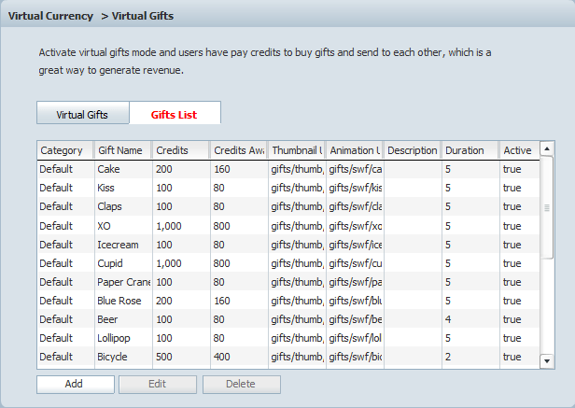
Task: Click the Active column header
Action: 518,150
